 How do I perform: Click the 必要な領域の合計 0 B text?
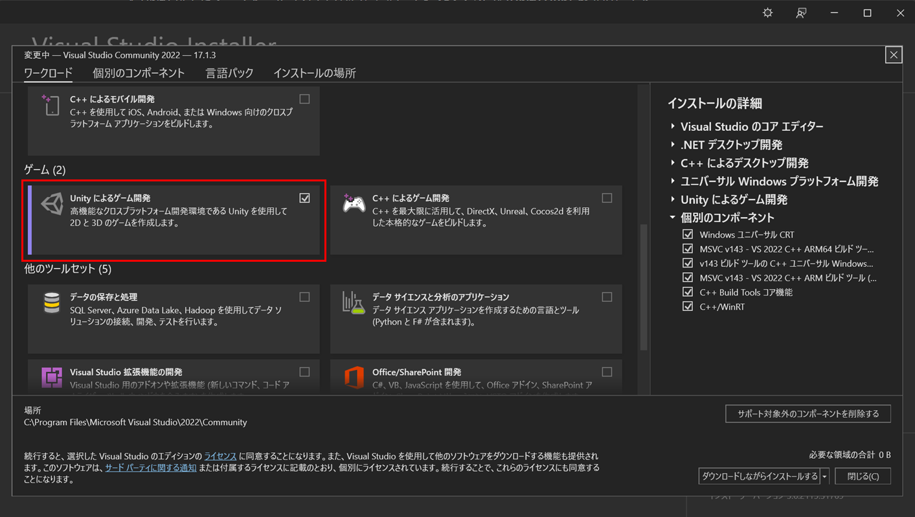(850, 455)
